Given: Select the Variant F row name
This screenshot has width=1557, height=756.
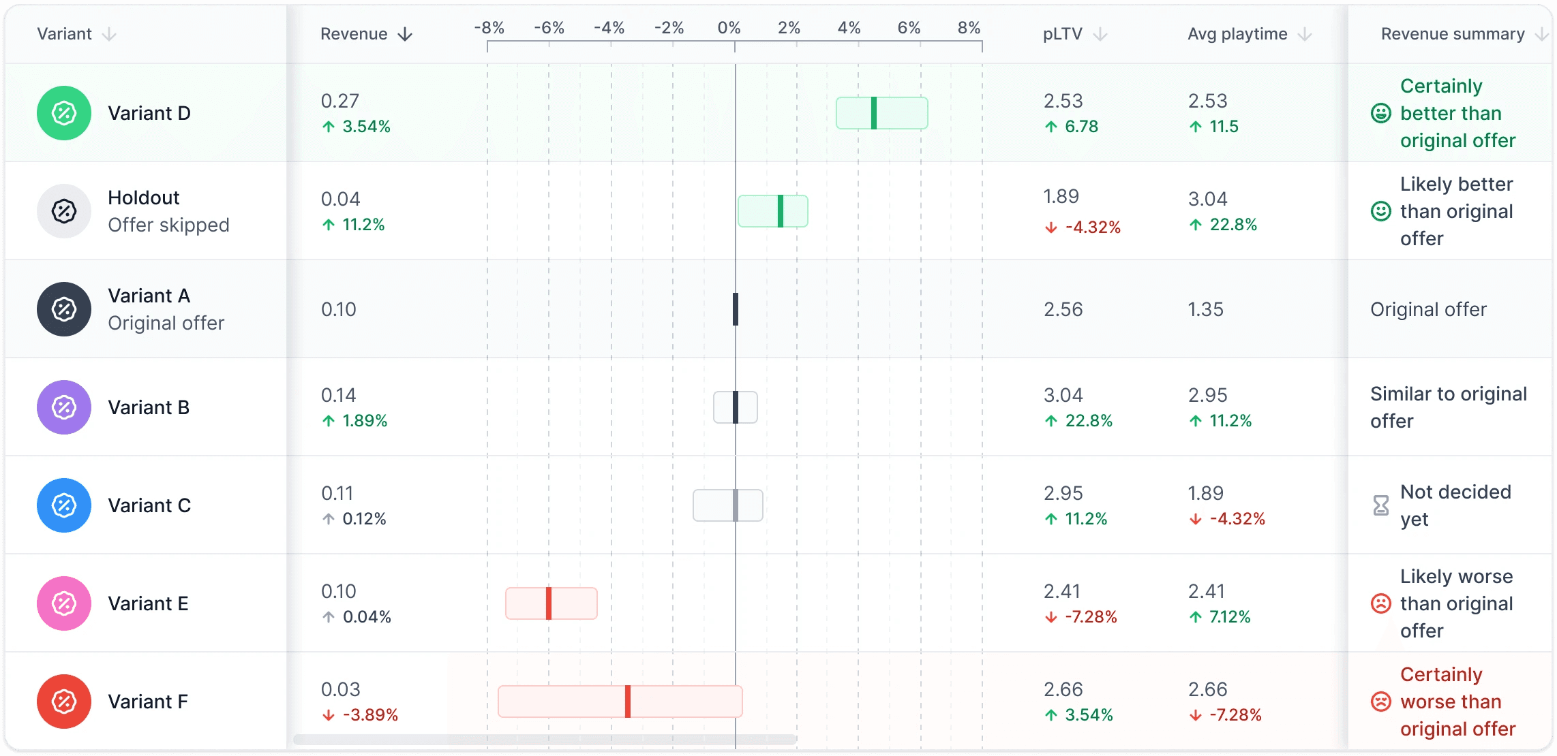Looking at the screenshot, I should (x=148, y=702).
